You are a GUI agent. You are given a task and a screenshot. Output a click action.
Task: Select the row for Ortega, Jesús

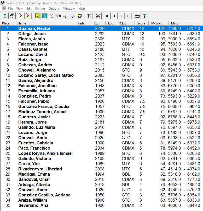pyautogui.click(x=101, y=34)
